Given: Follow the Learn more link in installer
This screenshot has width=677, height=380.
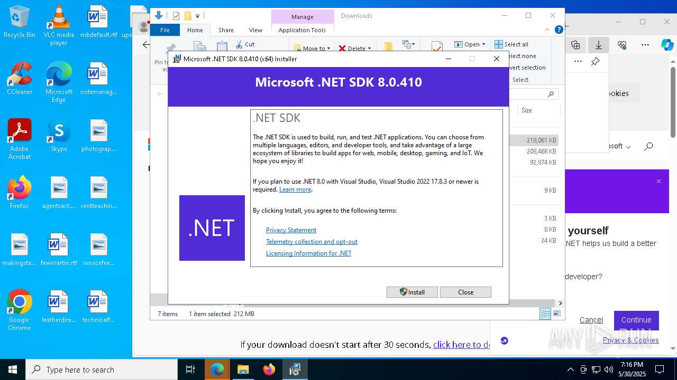Looking at the screenshot, I should (295, 189).
